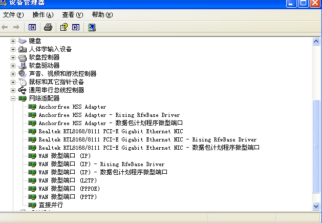
Task: Expand 鼠标和其它指针设备 category
Action: [x=13, y=82]
